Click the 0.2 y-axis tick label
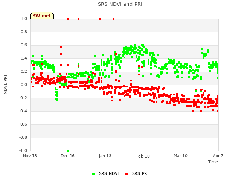 (24, 71)
